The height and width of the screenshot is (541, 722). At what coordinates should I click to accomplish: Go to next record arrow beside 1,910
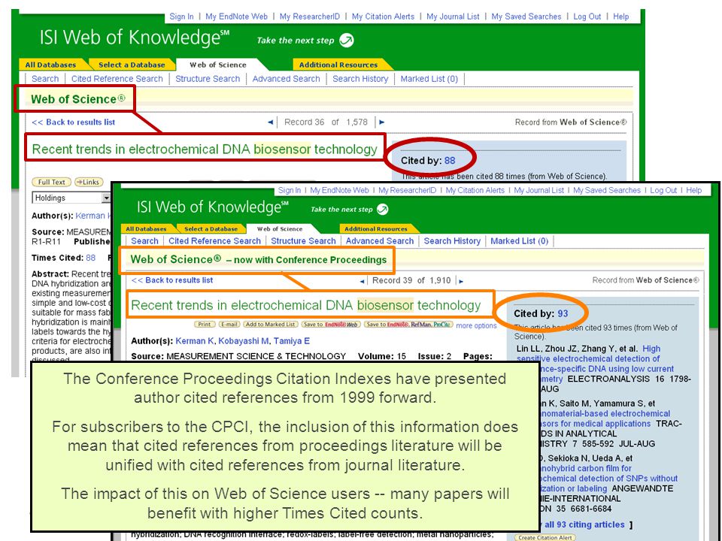pos(461,281)
